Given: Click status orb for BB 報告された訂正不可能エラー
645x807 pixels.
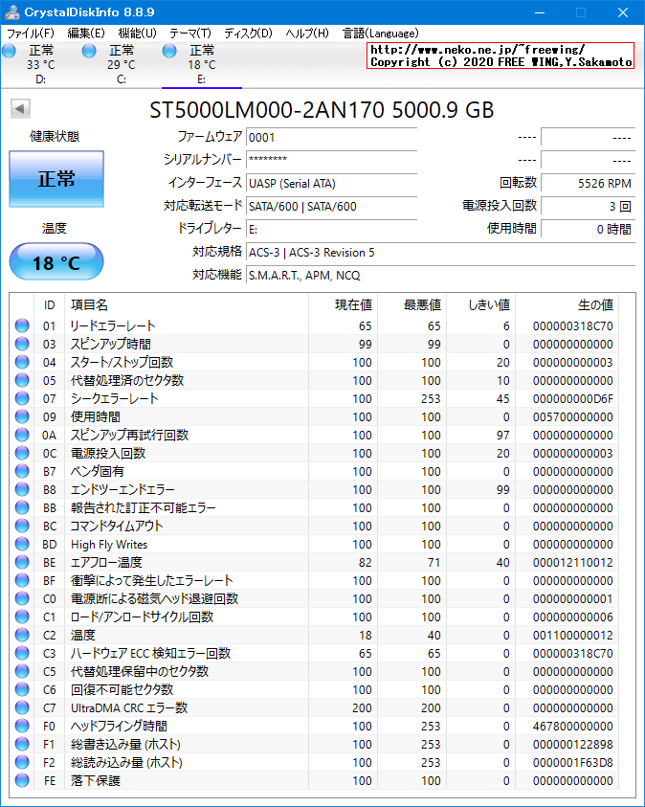Looking at the screenshot, I should coord(22,507).
